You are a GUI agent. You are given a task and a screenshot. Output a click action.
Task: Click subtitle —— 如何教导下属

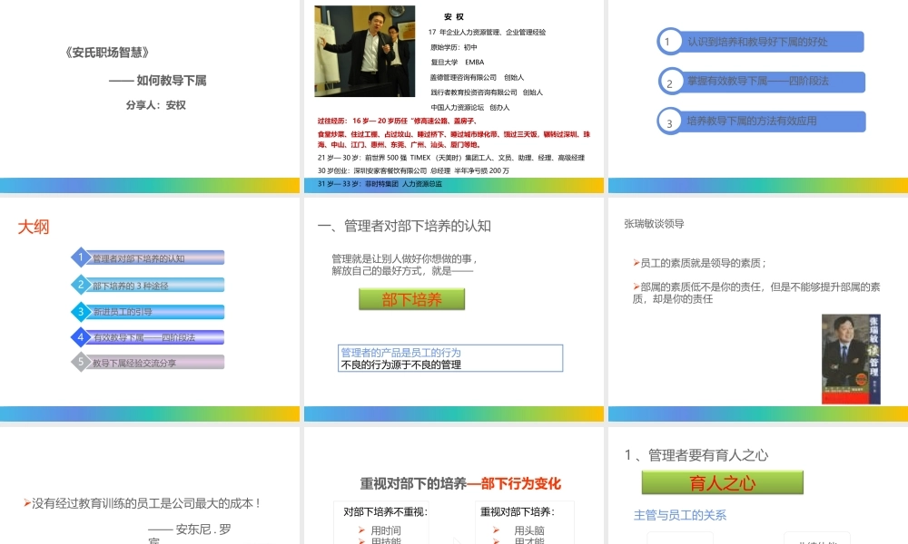[157, 81]
